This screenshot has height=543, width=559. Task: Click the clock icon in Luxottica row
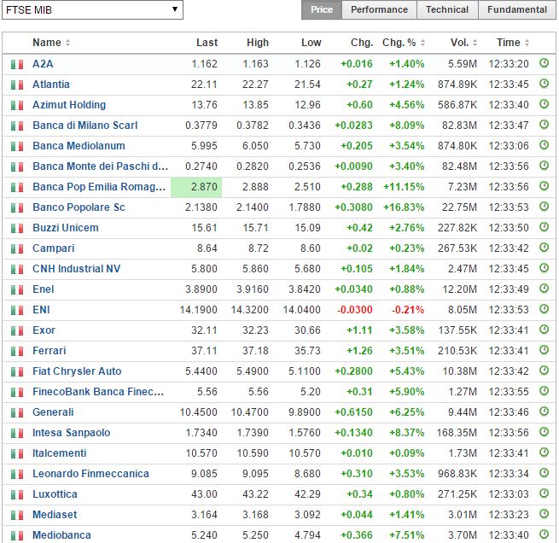click(x=544, y=493)
